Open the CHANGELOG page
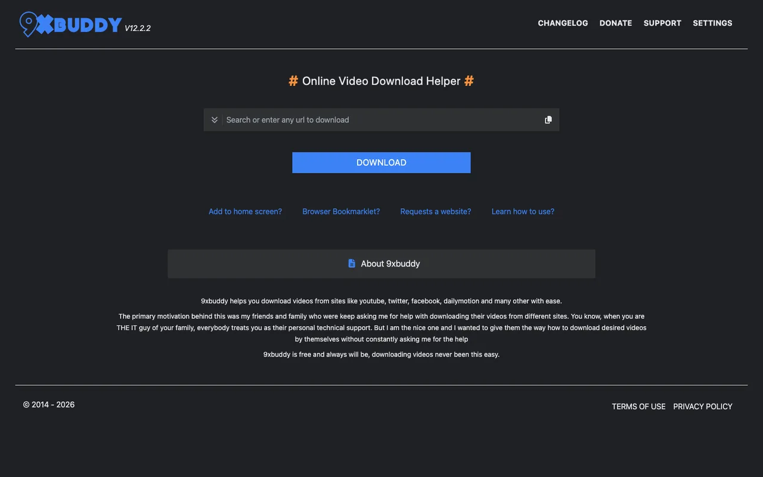Viewport: 763px width, 477px height. (563, 23)
